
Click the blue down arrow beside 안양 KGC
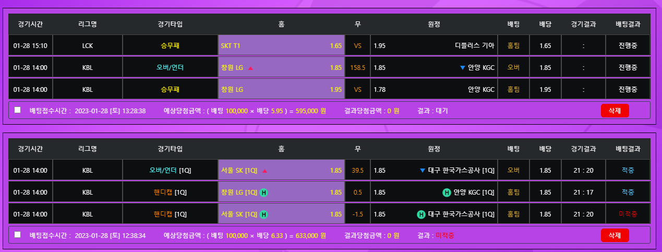pyautogui.click(x=462, y=67)
